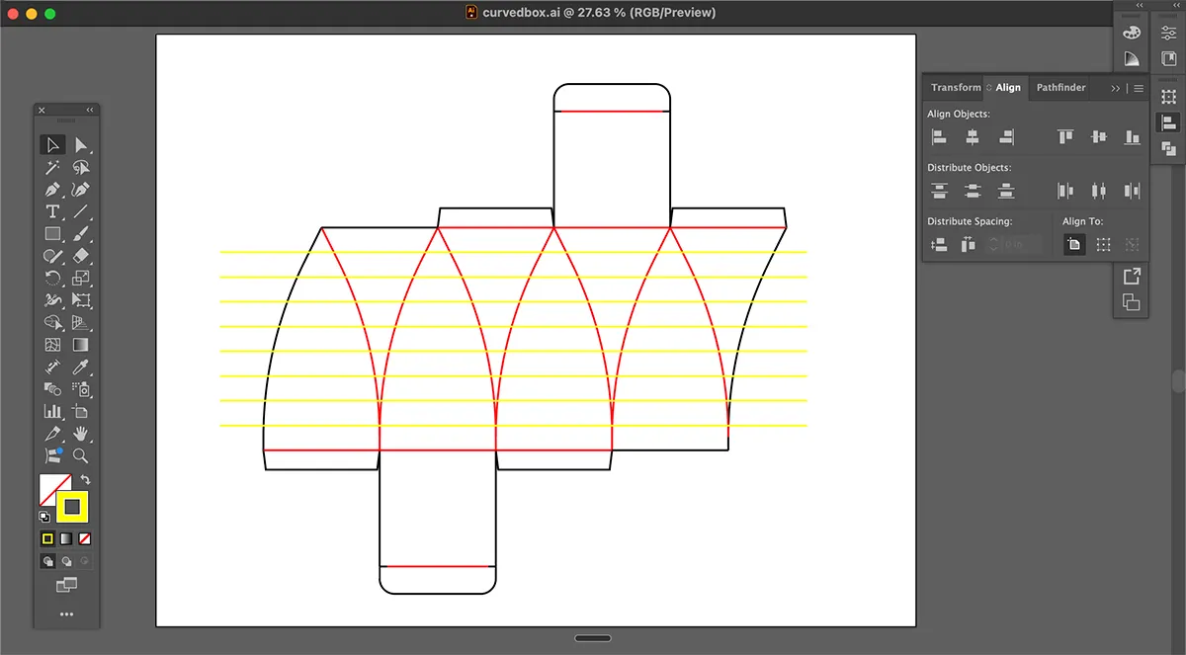Click Default Fill and Stroke icon
The height and width of the screenshot is (655, 1186).
coord(44,516)
